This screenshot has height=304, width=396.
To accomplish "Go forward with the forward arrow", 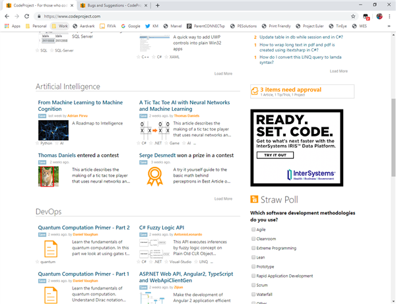I will (x=16, y=16).
